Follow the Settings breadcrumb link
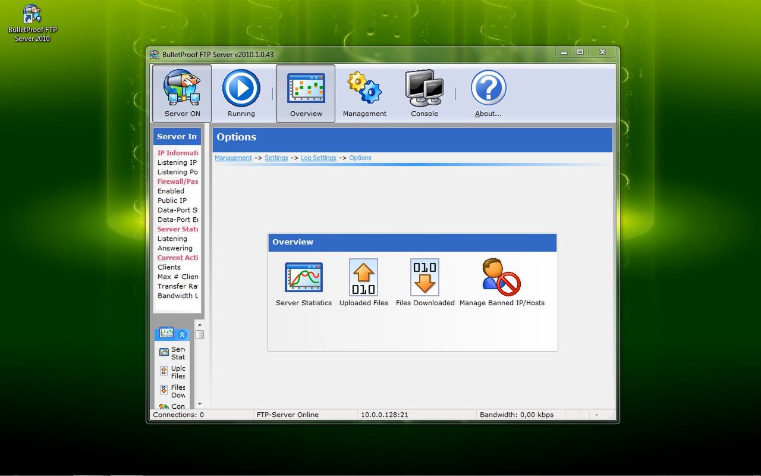Screen dimensions: 761x476 [276, 158]
